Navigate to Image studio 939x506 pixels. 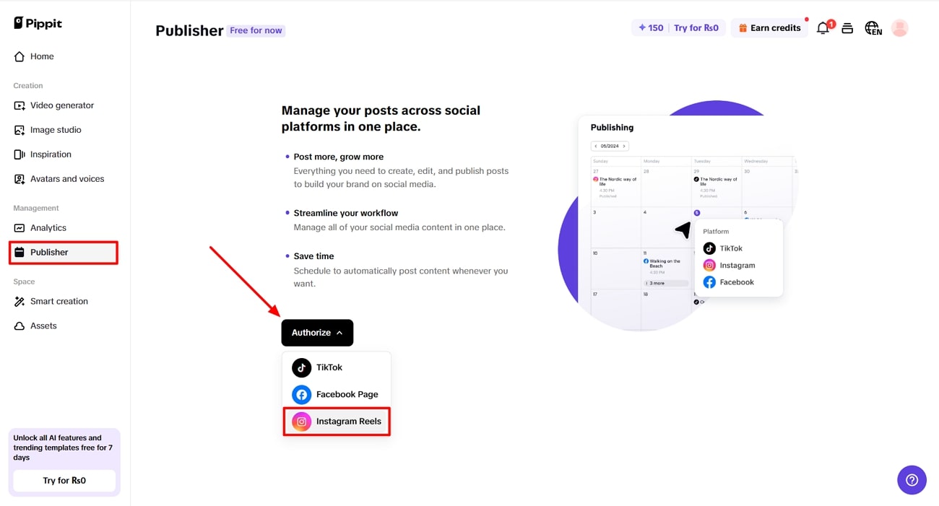point(55,130)
